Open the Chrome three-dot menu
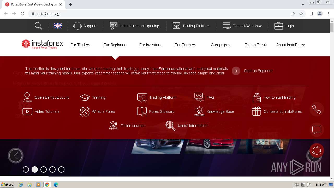Screen dimensions: 334x188 coord(328,14)
